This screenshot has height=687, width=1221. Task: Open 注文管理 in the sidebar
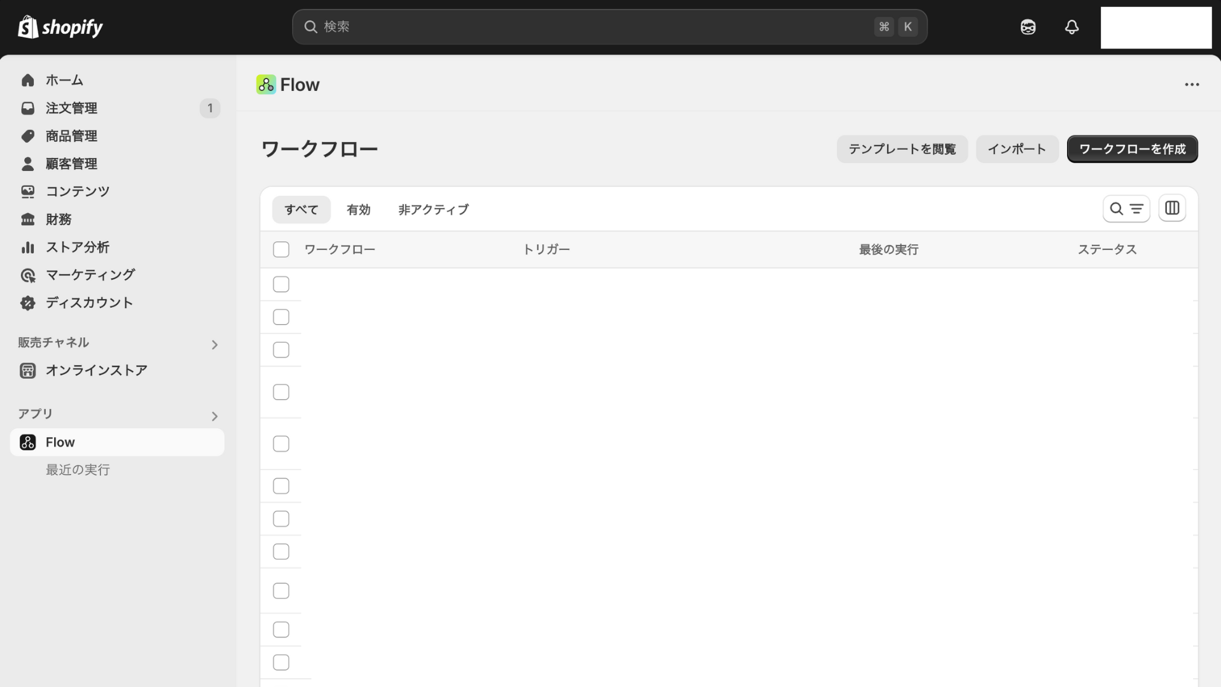click(117, 108)
